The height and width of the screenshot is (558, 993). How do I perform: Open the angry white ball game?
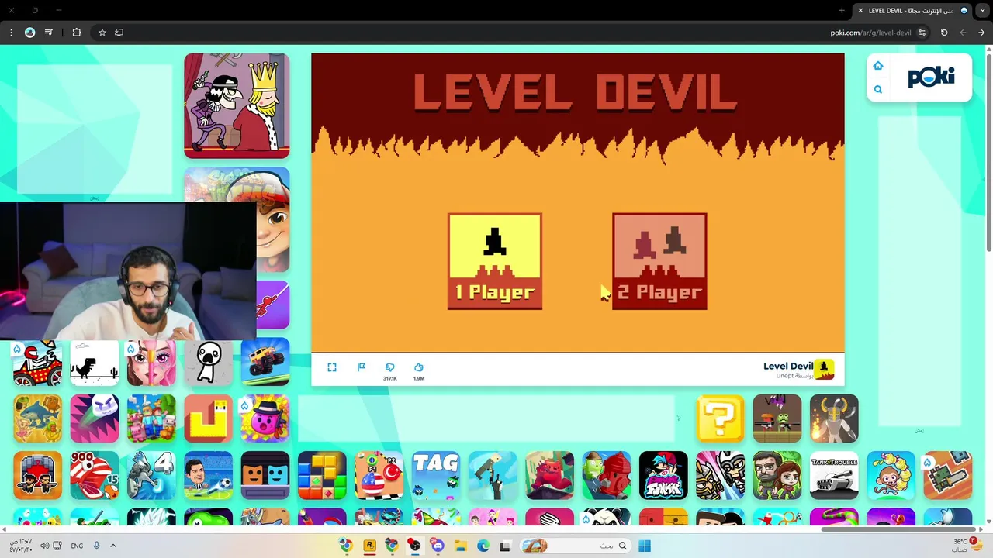(x=95, y=418)
